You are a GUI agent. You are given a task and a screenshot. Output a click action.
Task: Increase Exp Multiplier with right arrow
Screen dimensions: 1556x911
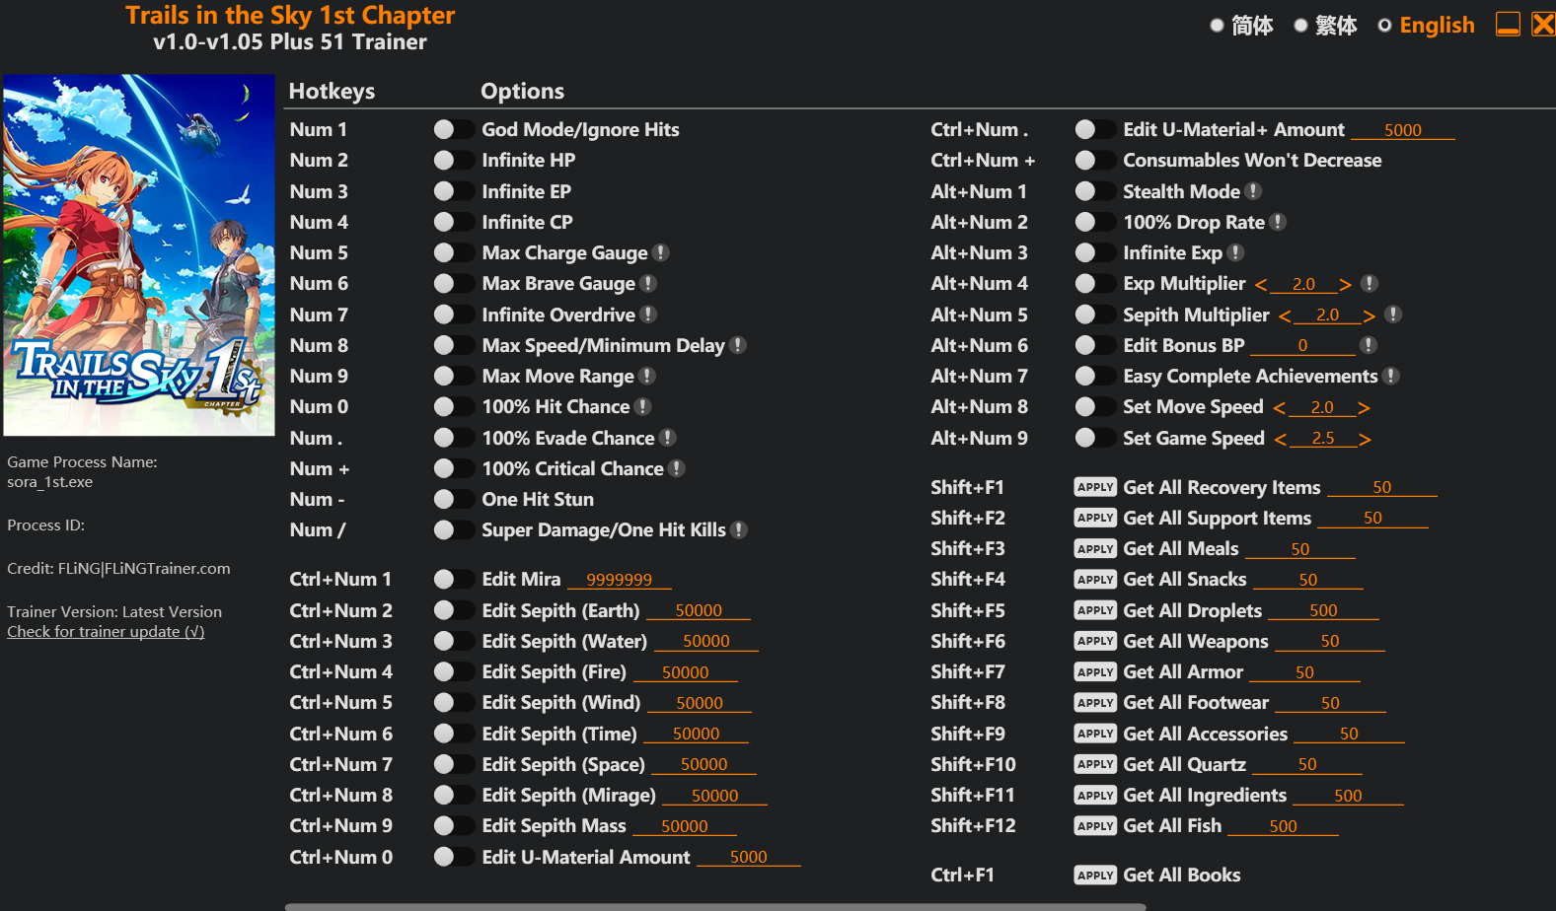1346,284
